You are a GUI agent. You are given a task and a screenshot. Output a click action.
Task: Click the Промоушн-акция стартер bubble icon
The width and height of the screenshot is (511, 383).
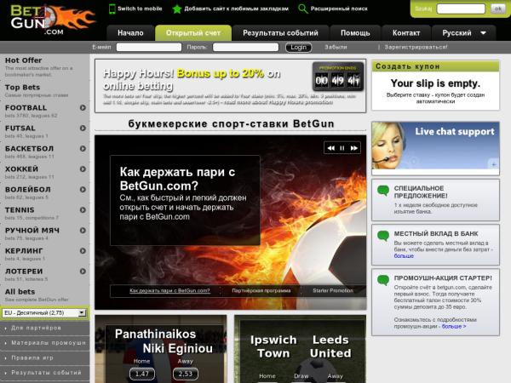[383, 280]
